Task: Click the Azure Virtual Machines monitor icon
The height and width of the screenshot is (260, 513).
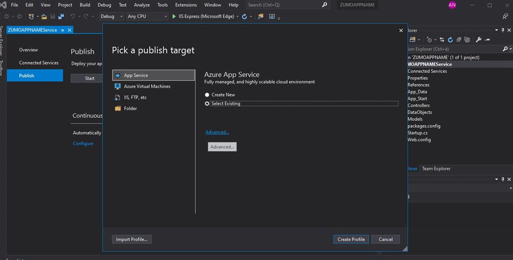Action: pyautogui.click(x=118, y=86)
